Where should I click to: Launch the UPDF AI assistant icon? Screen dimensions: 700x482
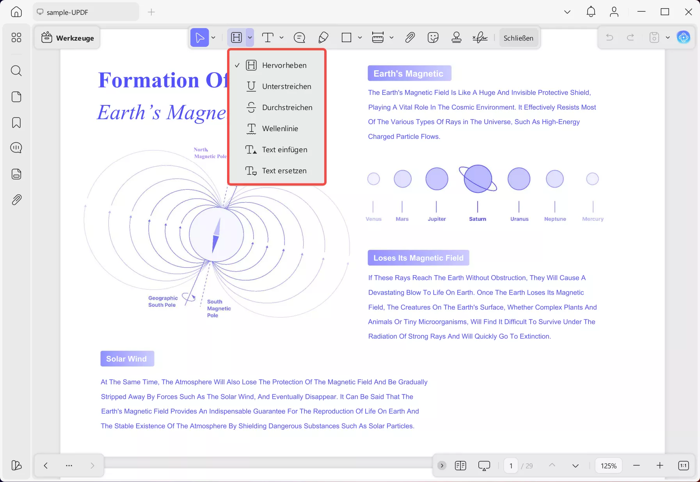point(683,37)
